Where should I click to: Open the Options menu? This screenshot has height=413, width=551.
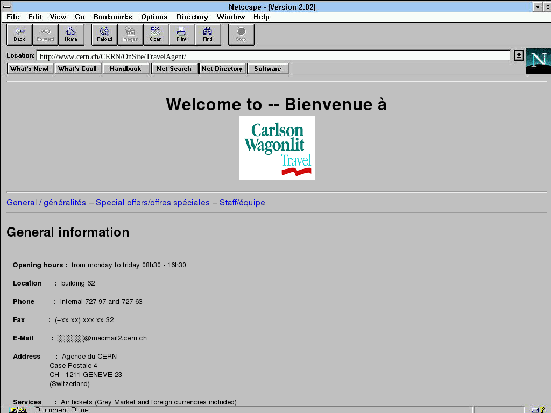[154, 17]
